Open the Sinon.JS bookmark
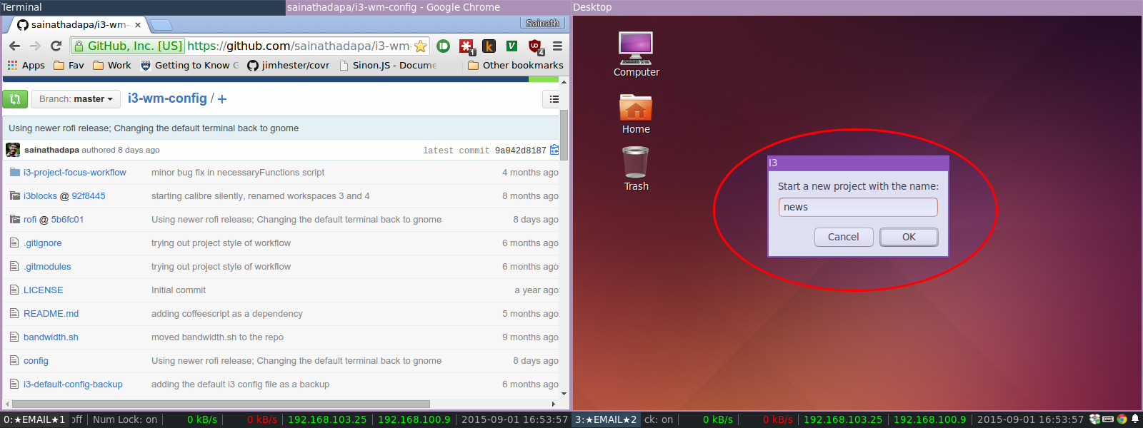This screenshot has width=1143, height=428. [x=388, y=65]
